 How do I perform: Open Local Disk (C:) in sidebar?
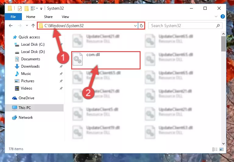pos(33,44)
